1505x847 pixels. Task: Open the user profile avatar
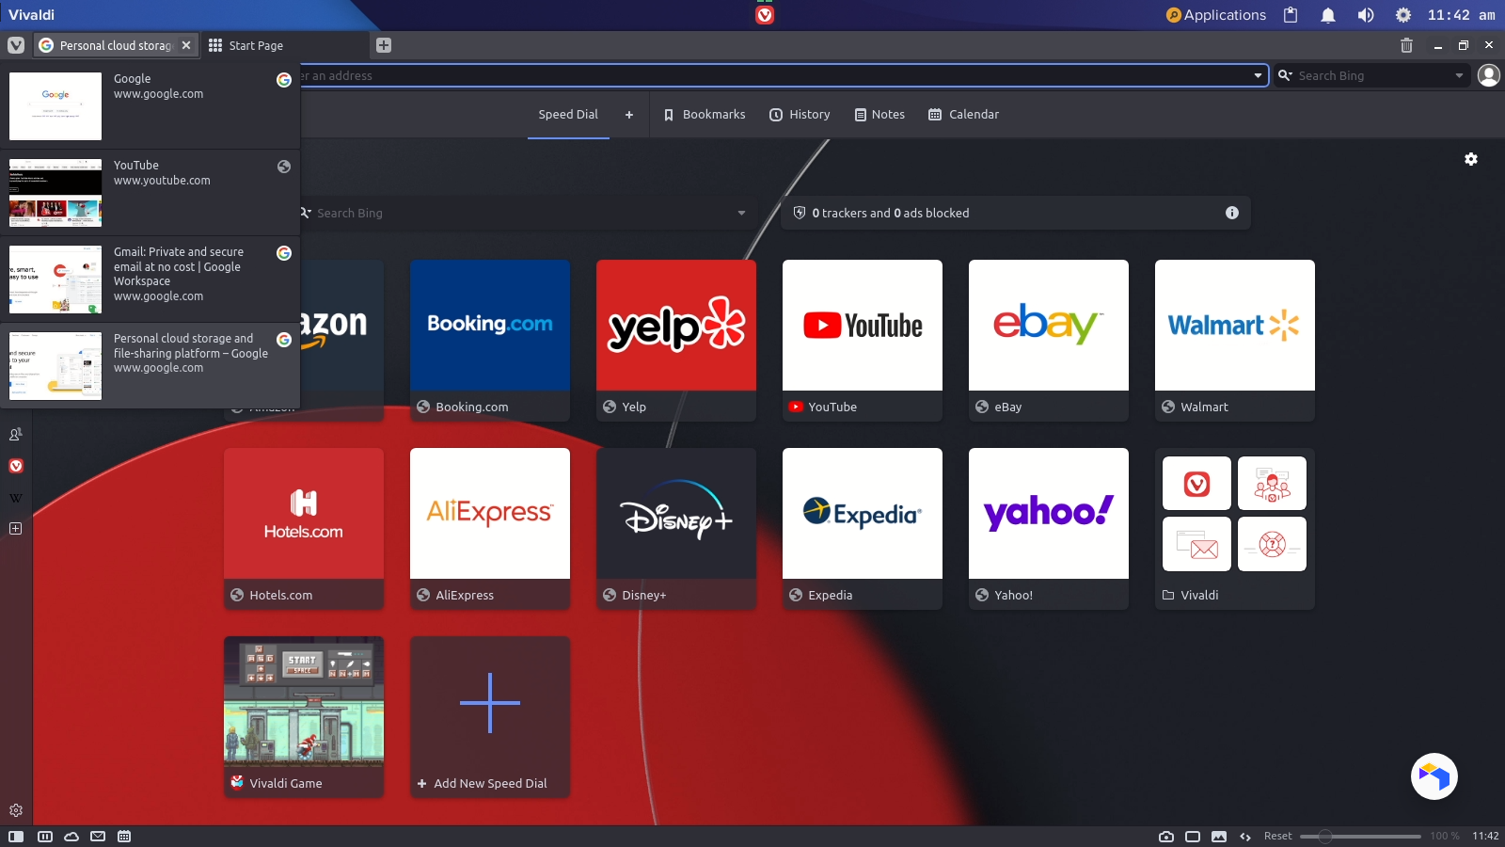[1489, 75]
